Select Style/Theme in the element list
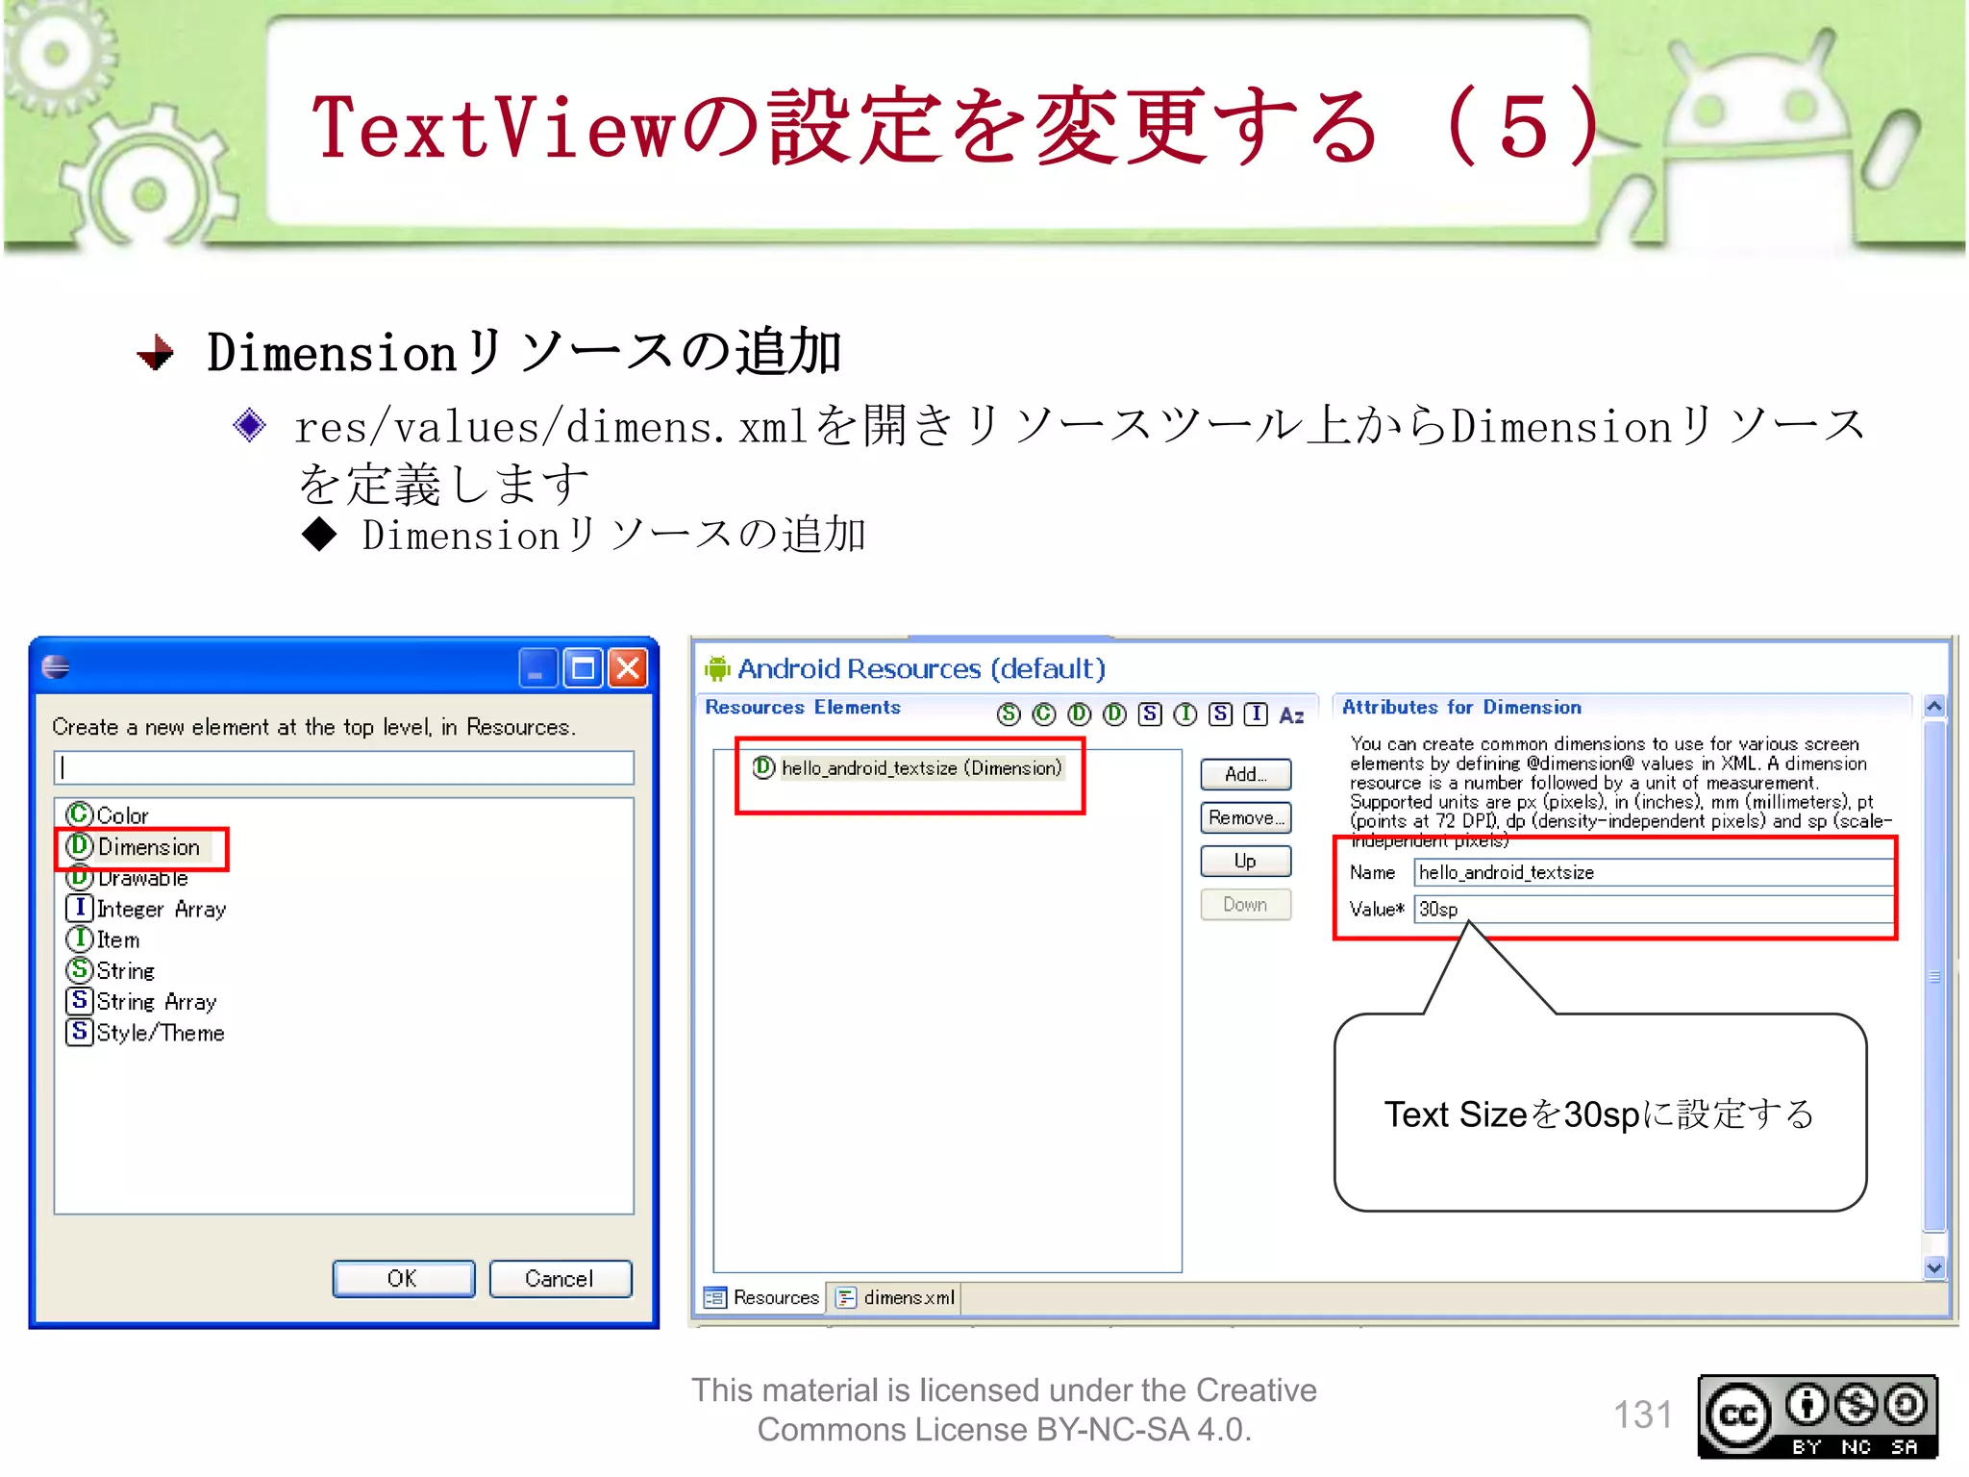The image size is (1969, 1477). [x=145, y=1032]
